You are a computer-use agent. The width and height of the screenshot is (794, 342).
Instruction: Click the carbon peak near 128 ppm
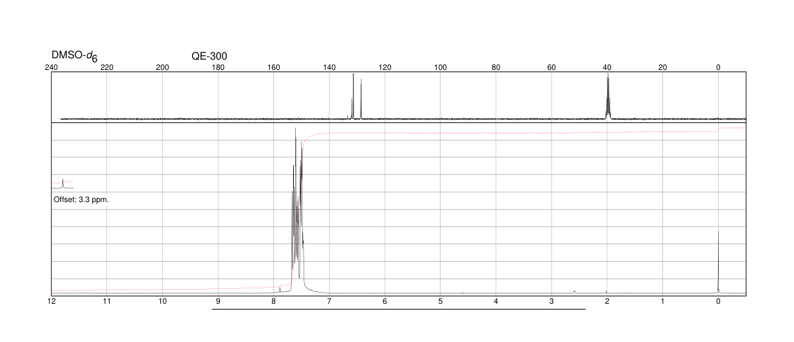click(361, 98)
